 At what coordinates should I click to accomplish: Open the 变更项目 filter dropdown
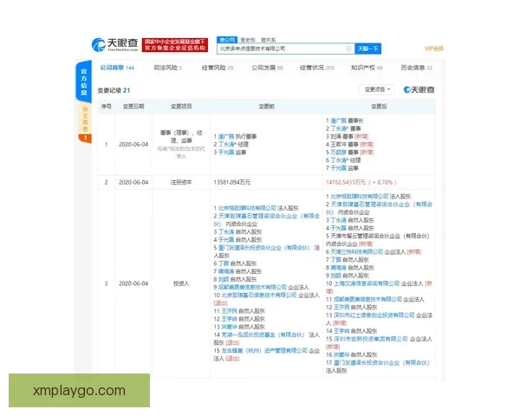pos(377,89)
